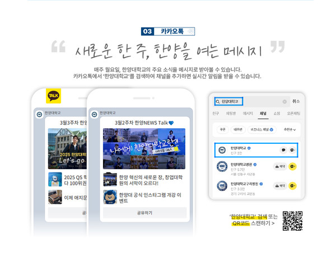Open the 한양대학교구리병원 profile logo

[222, 186]
